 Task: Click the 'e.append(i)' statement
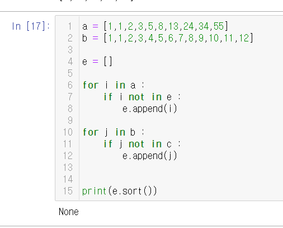(x=150, y=109)
